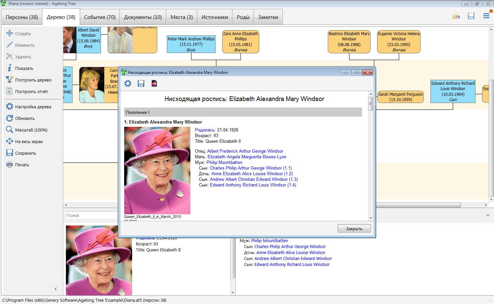Open the Документы (10) tab
Viewport: 494px width, 304px height.
coord(143,17)
